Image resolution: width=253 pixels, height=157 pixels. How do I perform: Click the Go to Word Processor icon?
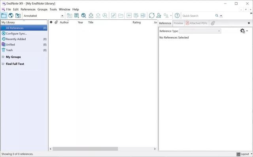(143, 16)
